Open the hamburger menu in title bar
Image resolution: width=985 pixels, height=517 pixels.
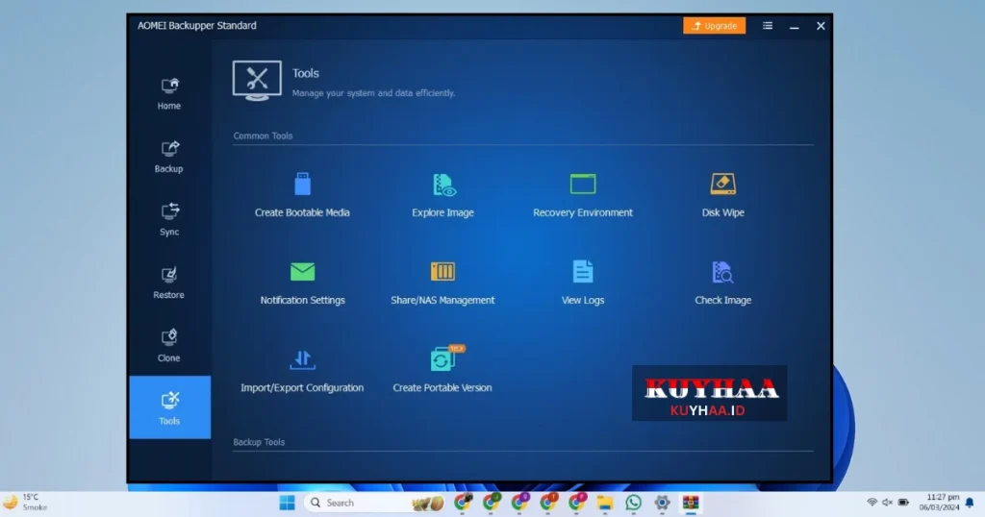coord(768,26)
